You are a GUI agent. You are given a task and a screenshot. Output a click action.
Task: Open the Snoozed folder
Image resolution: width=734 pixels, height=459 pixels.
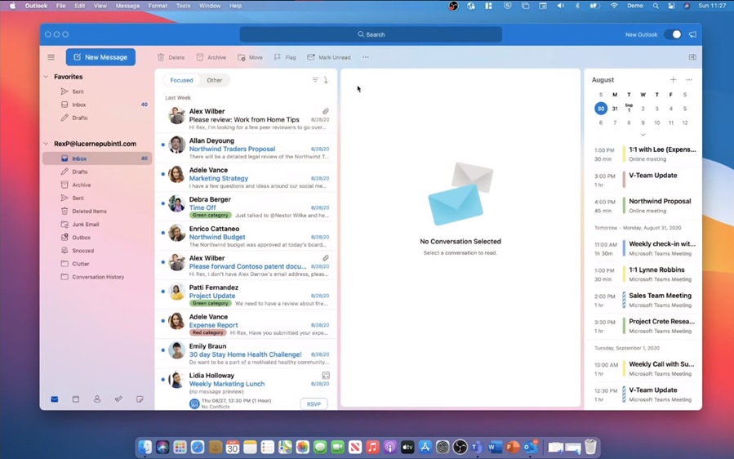[x=82, y=251]
